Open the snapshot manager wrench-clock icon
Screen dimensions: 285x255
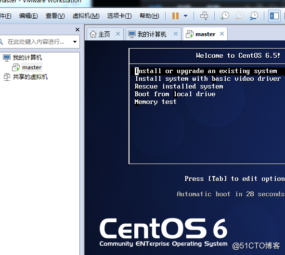[254, 16]
